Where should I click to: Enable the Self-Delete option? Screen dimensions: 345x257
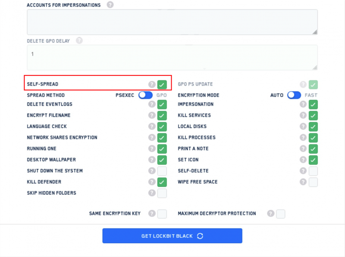[314, 171]
